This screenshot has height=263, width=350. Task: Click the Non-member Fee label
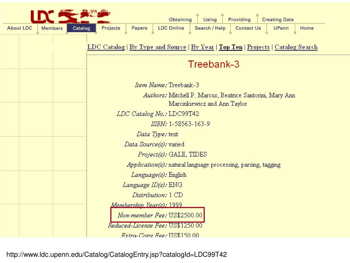click(142, 215)
